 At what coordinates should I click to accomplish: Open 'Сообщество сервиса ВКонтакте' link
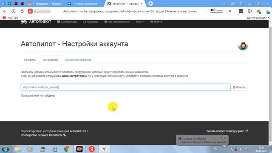[x=43, y=135]
